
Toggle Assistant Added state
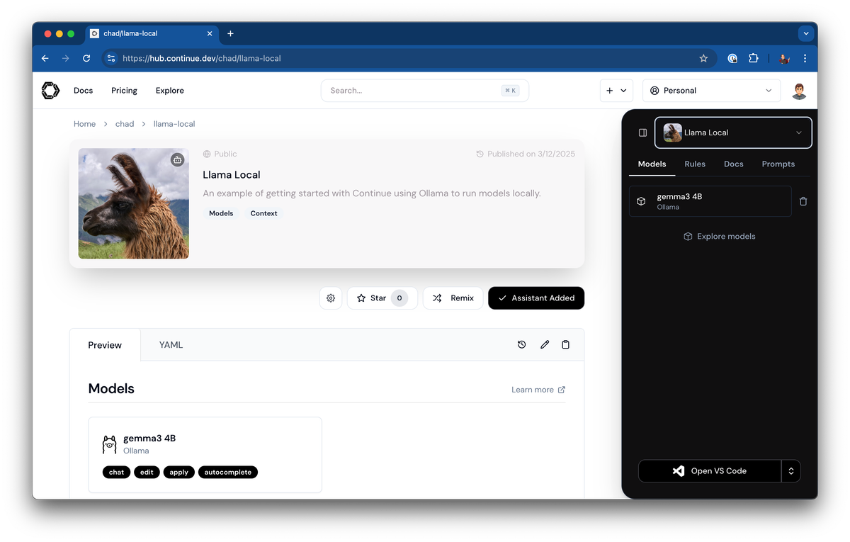[x=535, y=298]
